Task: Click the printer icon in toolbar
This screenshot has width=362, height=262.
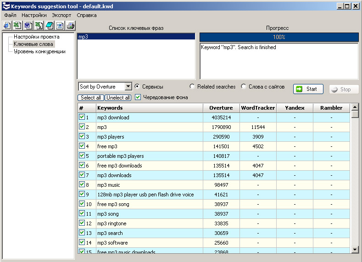Action: point(71,25)
